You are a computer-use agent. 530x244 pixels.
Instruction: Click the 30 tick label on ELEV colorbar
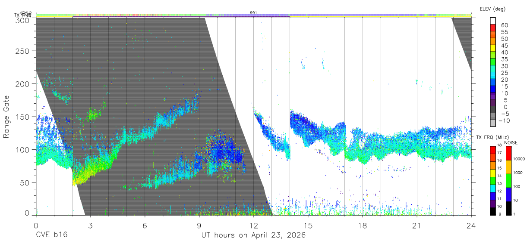(505, 66)
